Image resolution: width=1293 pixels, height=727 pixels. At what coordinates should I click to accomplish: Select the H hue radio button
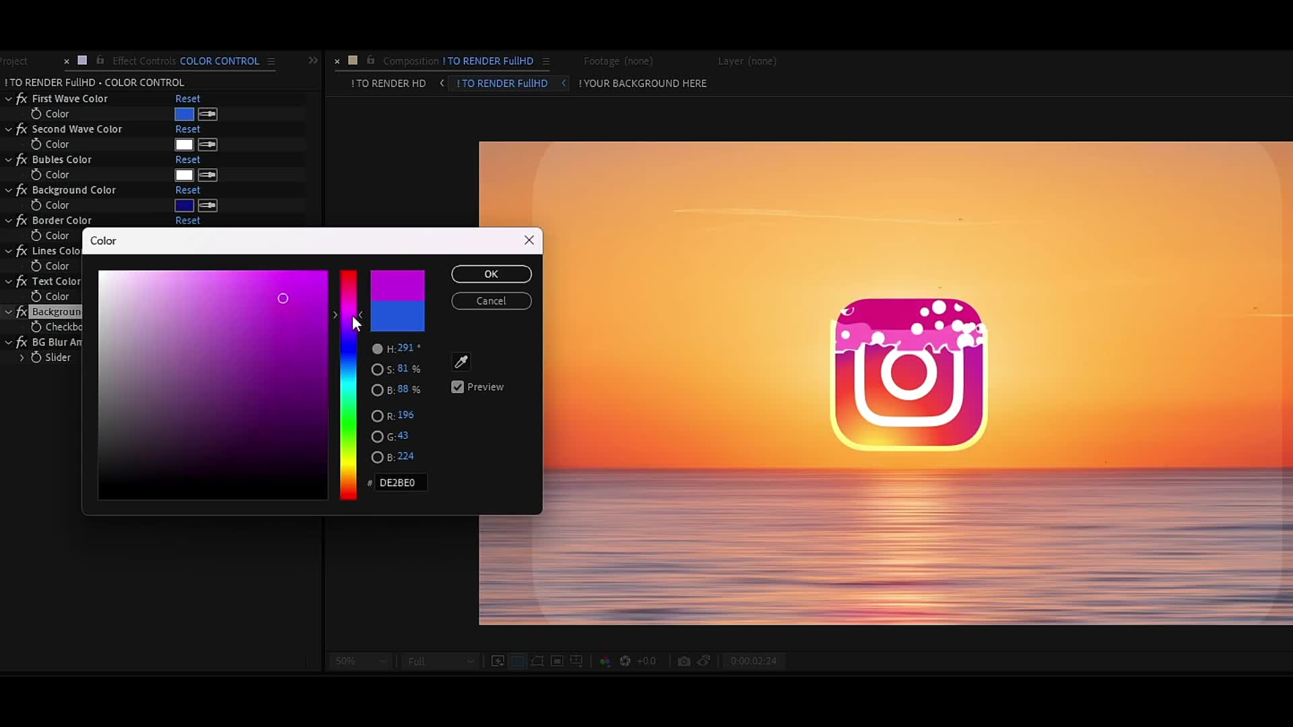(x=377, y=349)
